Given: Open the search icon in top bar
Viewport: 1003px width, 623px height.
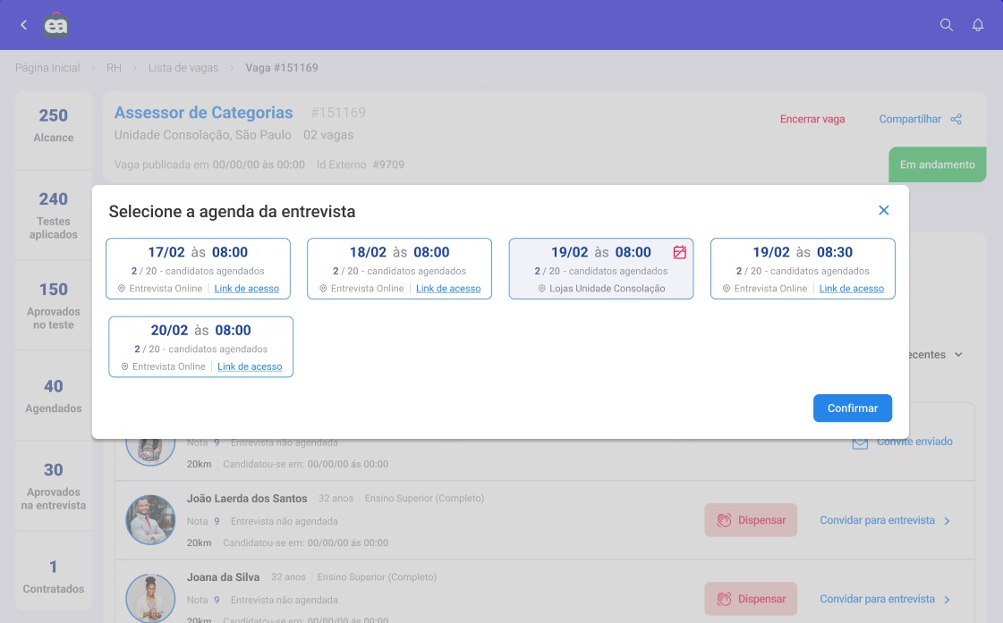Looking at the screenshot, I should tap(946, 25).
